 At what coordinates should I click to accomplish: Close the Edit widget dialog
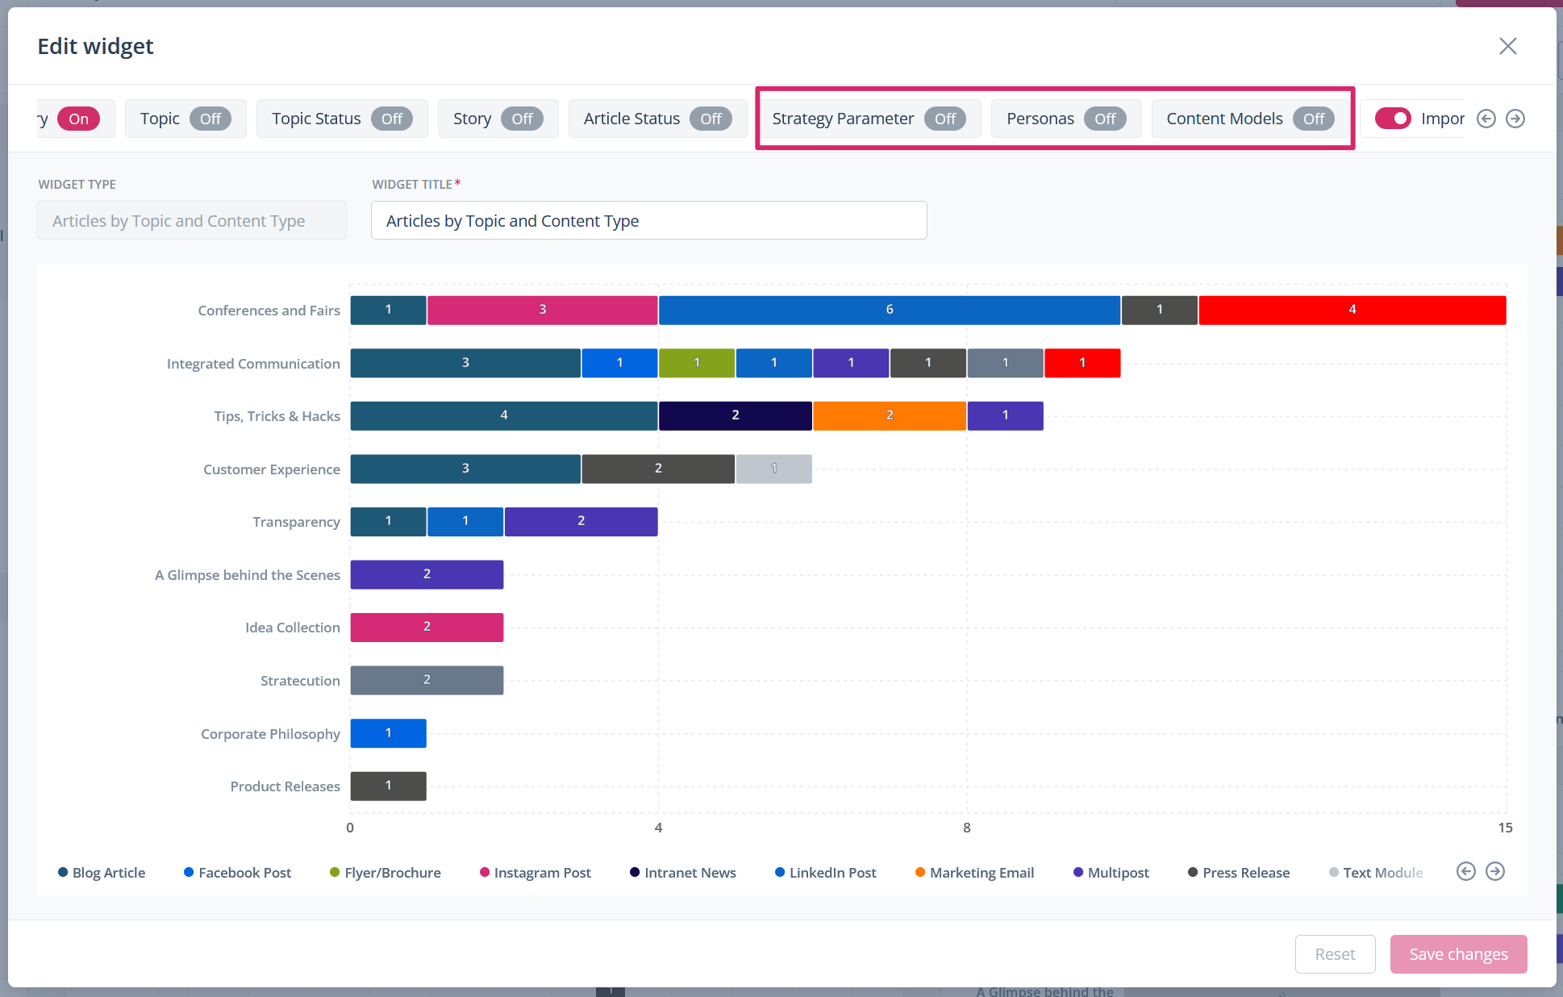(x=1507, y=46)
